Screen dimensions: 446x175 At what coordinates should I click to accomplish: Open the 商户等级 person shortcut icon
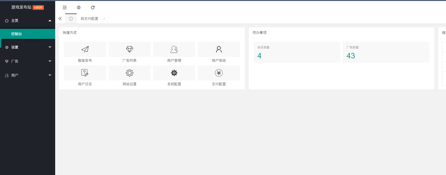click(x=219, y=49)
